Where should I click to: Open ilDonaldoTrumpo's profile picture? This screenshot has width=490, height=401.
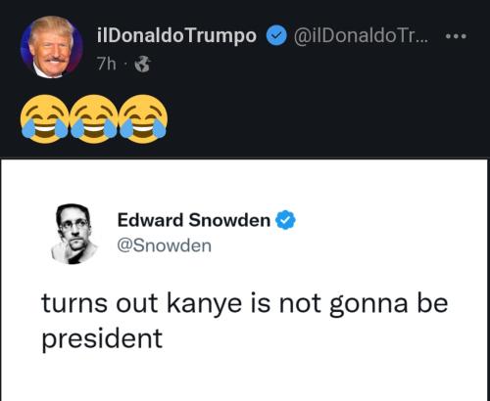pos(52,47)
